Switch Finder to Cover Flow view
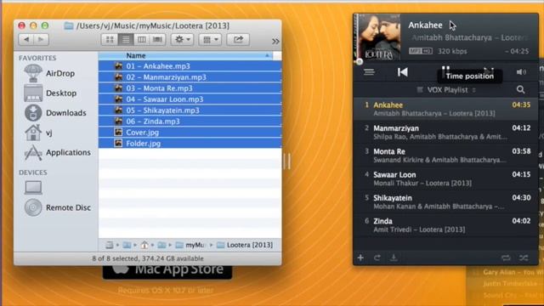 157,40
